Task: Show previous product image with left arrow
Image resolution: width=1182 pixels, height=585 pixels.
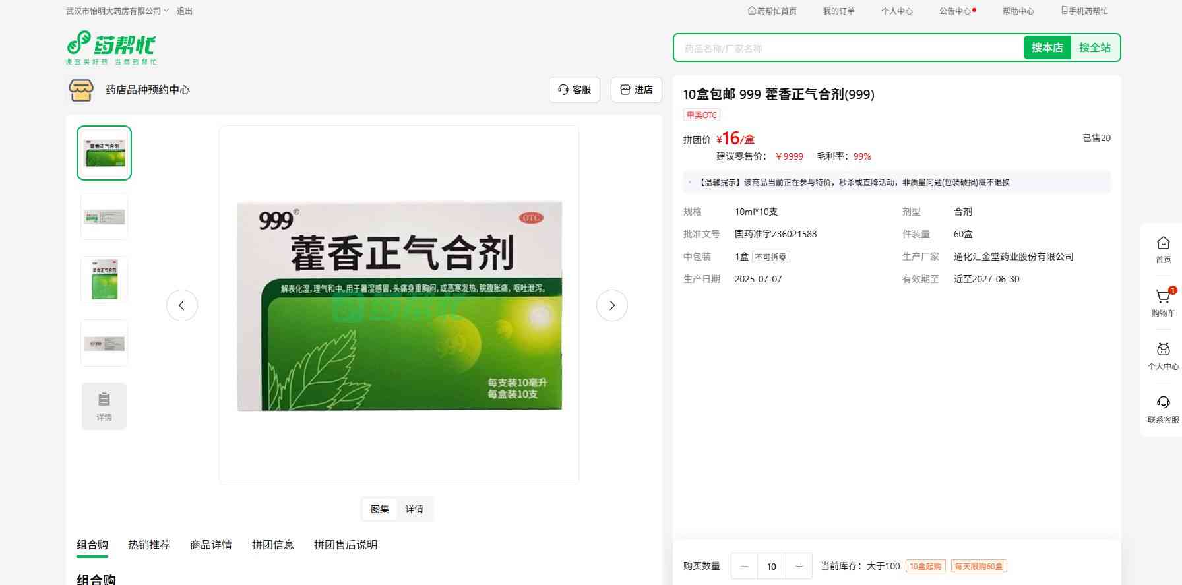Action: click(x=182, y=305)
